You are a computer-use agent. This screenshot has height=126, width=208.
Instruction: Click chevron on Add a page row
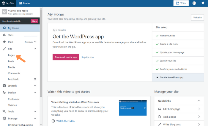click(199, 117)
